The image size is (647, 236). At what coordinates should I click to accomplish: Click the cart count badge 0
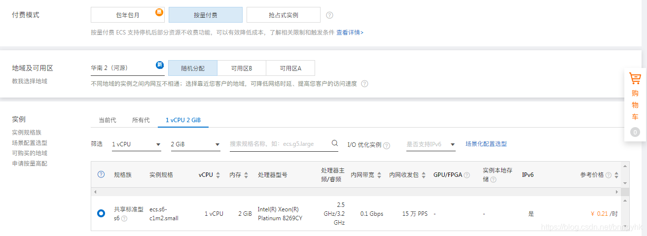coord(635,132)
